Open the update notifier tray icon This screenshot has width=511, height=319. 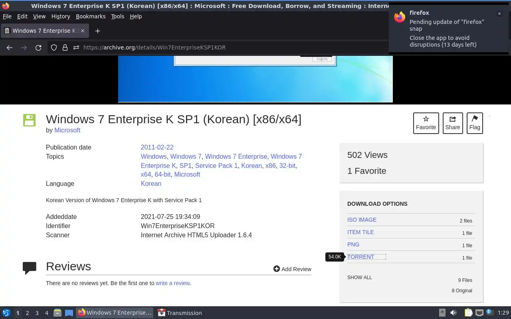(489, 312)
